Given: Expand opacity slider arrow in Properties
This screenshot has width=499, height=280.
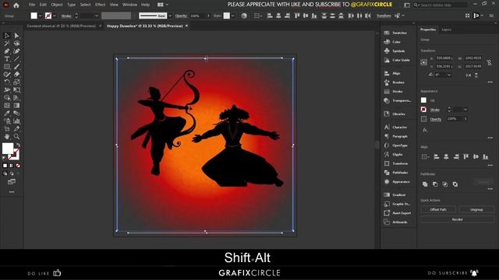Looking at the screenshot, I should click(465, 119).
